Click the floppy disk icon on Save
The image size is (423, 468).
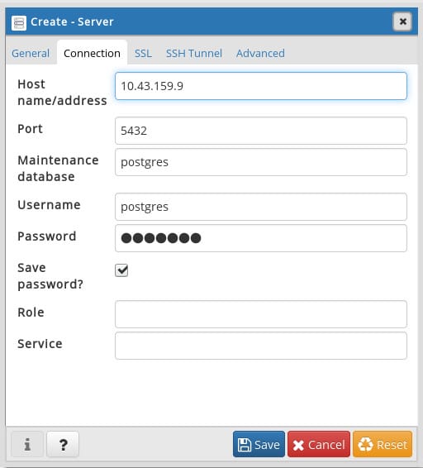(245, 445)
